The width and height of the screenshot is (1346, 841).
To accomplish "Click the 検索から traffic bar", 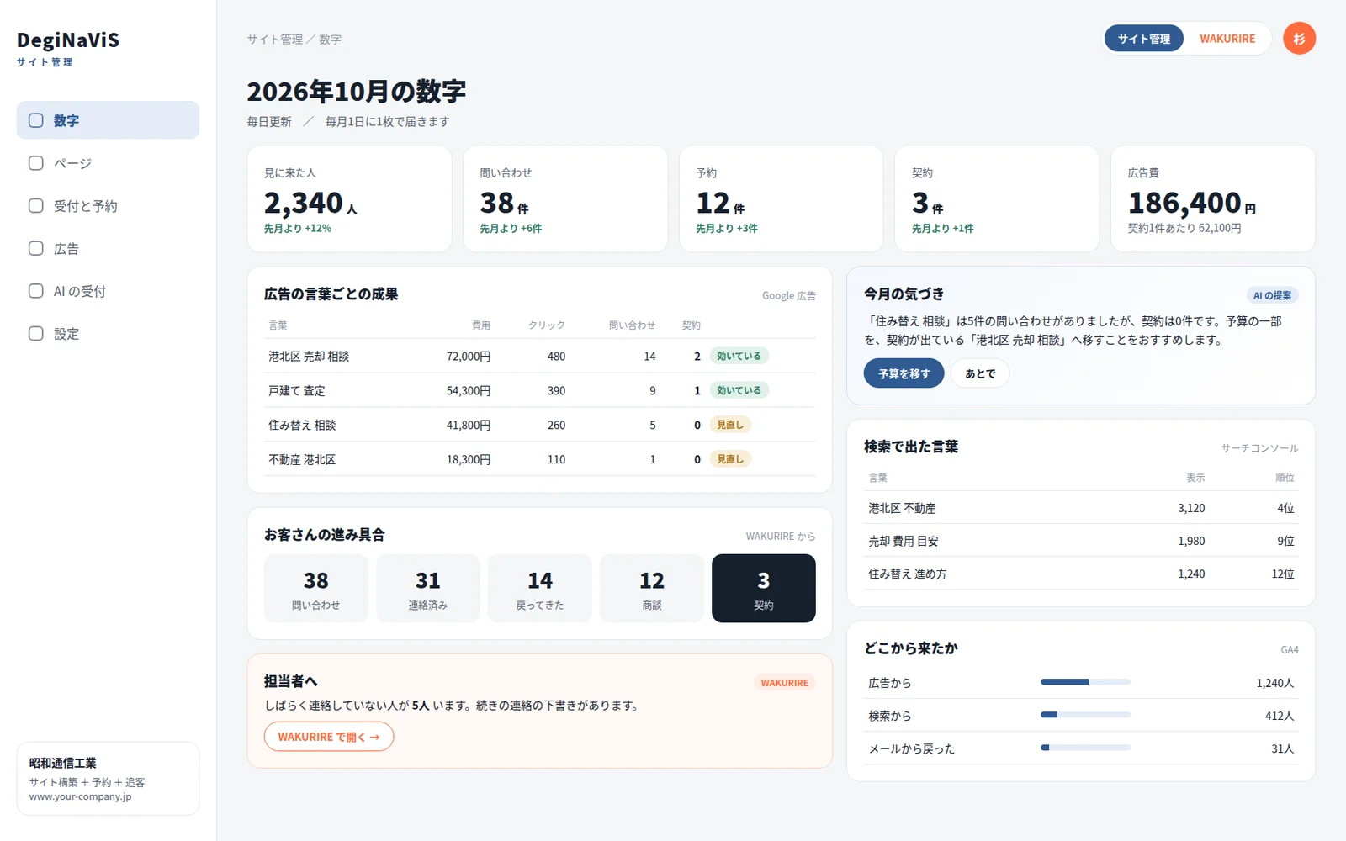I will tap(1085, 715).
